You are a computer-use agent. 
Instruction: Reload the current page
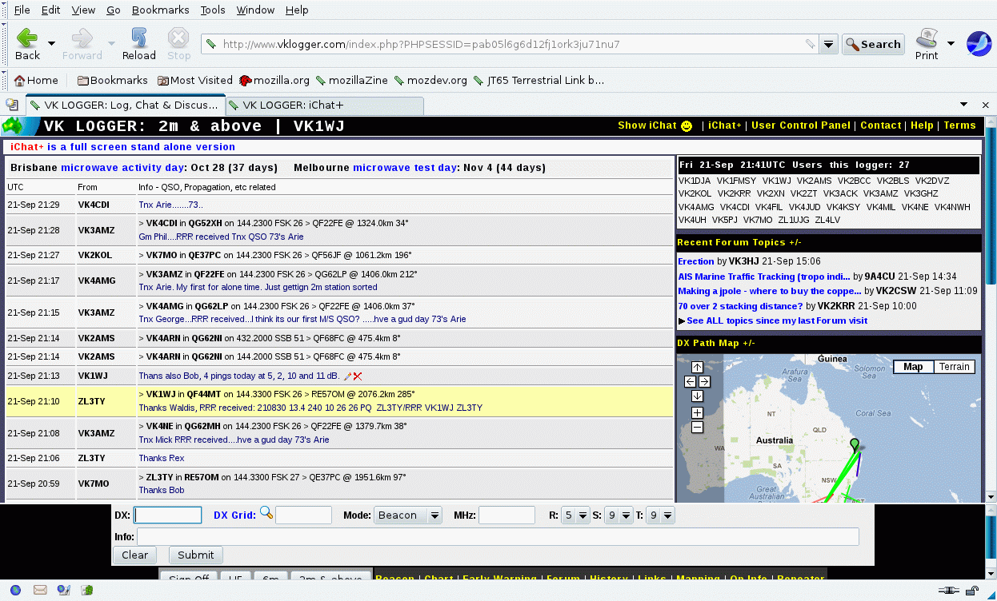139,44
